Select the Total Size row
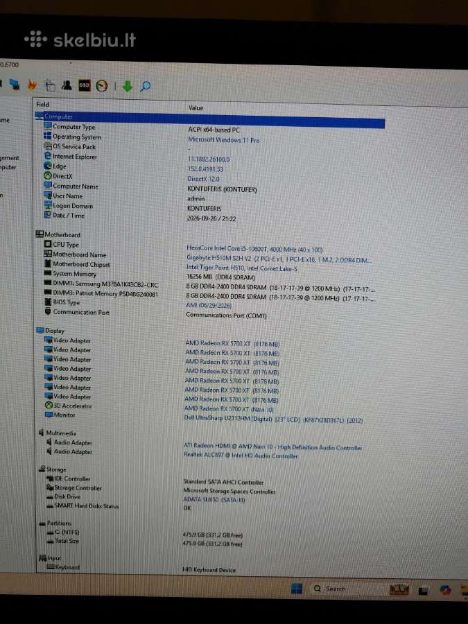 pos(67,540)
